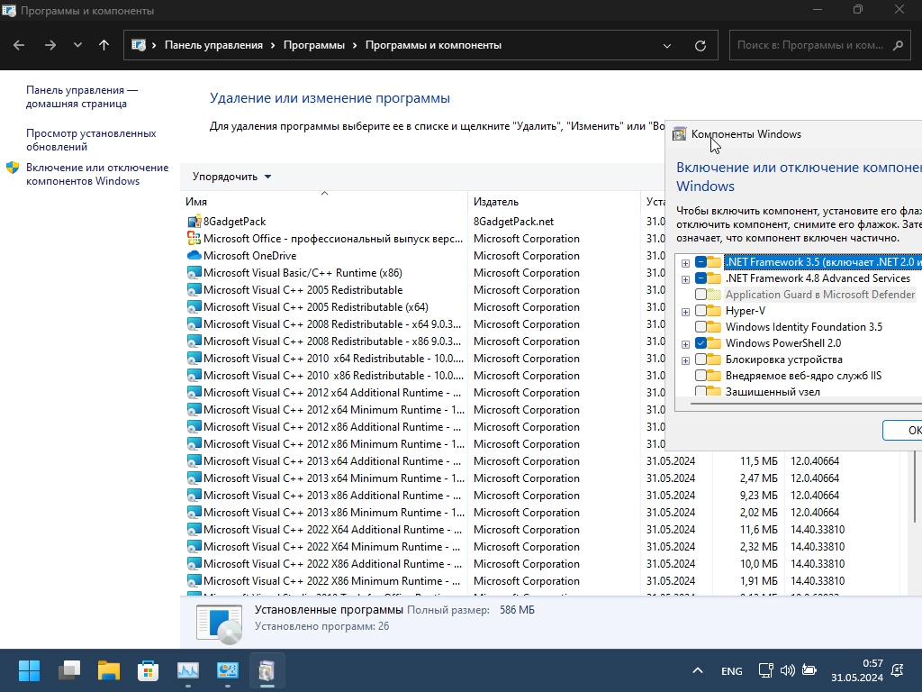Click the 8GadgetPack program icon
The image size is (922, 692).
194,222
